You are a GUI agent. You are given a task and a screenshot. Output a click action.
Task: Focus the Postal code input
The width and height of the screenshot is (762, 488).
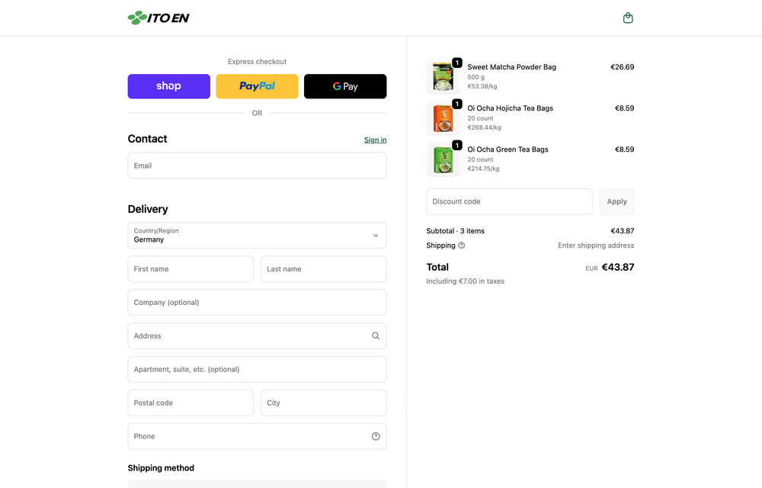coord(190,403)
